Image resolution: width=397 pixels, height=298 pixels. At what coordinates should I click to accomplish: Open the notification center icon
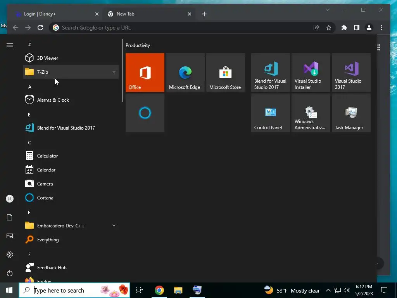(384, 290)
